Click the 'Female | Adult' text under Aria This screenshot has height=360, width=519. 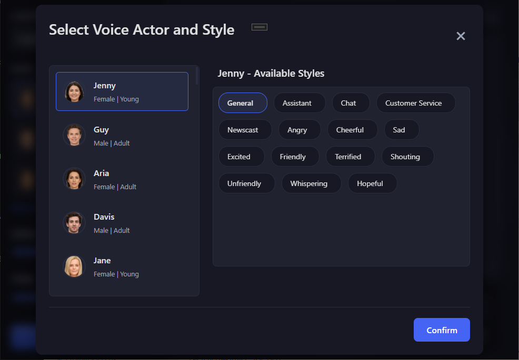pyautogui.click(x=115, y=187)
